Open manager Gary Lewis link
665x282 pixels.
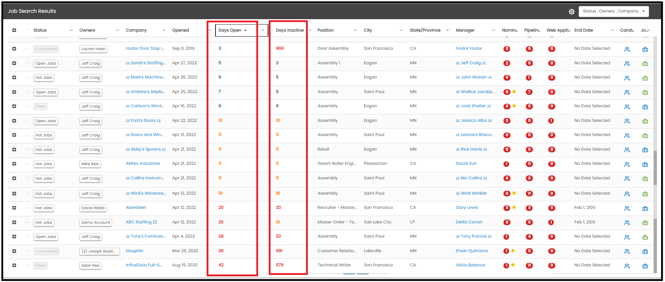pos(467,207)
